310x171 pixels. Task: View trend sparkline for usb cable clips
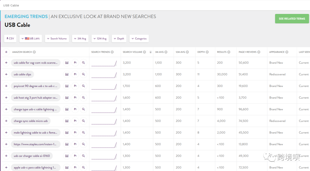[104, 75]
